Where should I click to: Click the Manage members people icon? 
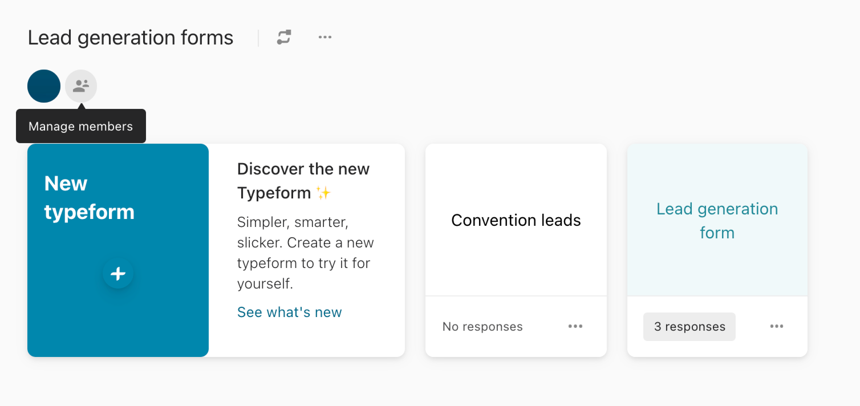(x=81, y=86)
